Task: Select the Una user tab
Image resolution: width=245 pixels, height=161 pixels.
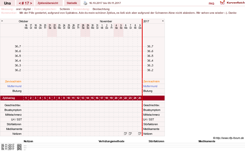Action: (7, 3)
